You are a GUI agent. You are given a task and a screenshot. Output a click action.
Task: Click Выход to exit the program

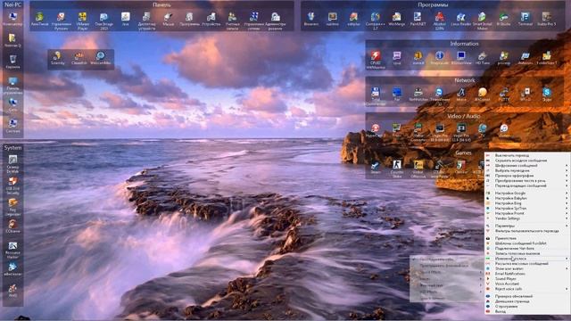pos(527,312)
